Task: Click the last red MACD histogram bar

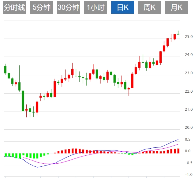Action: pos(178,151)
